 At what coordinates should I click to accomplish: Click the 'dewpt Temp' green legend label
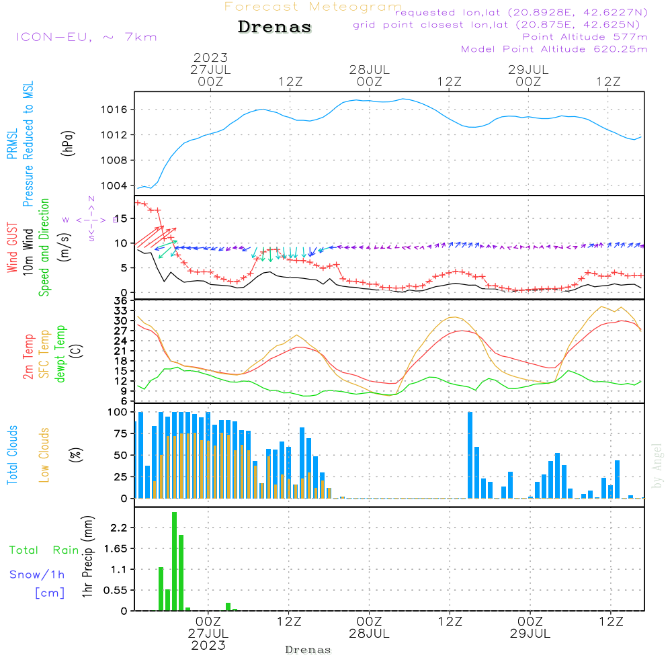(x=60, y=353)
